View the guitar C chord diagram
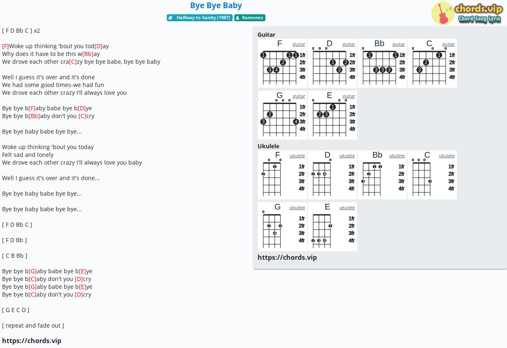This screenshot has height=348, width=507. (x=432, y=63)
